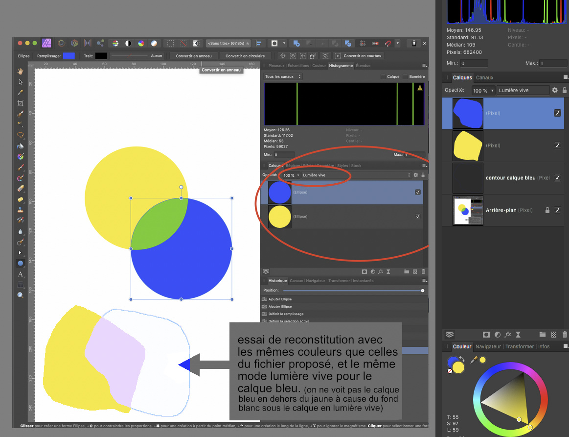
Task: Apply auto contrast with the half-black circle icon
Action: (128, 43)
